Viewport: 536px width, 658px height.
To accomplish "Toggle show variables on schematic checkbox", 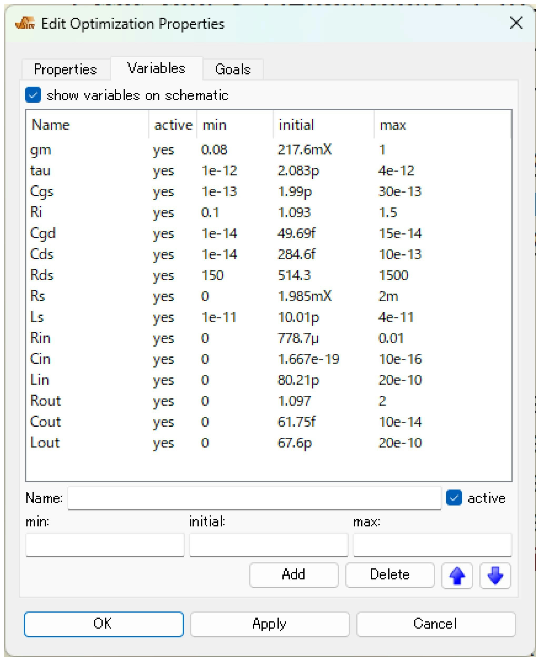I will point(33,95).
